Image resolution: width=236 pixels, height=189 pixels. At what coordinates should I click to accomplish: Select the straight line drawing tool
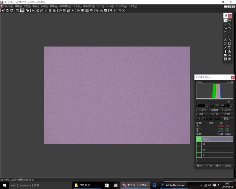[229, 39]
